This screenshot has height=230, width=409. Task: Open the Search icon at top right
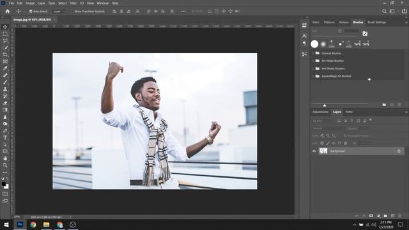click(384, 11)
